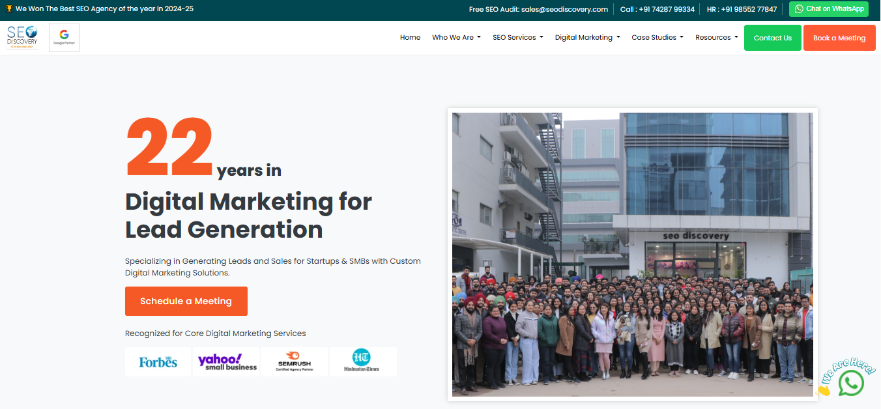This screenshot has width=881, height=409.
Task: Click the sales@seodiscovery.com email link
Action: click(564, 9)
